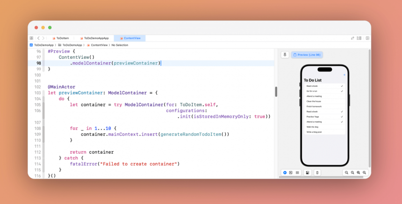This screenshot has height=204, width=402.
Task: Click the preview device selector icon
Action: (317, 173)
